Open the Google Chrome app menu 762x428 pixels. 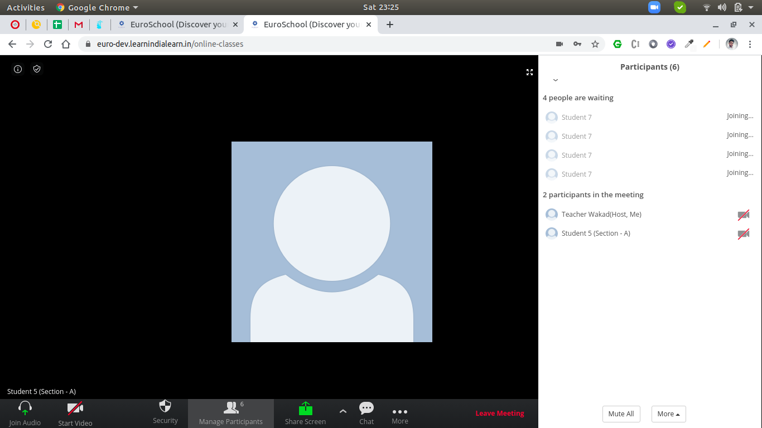pyautogui.click(x=97, y=7)
